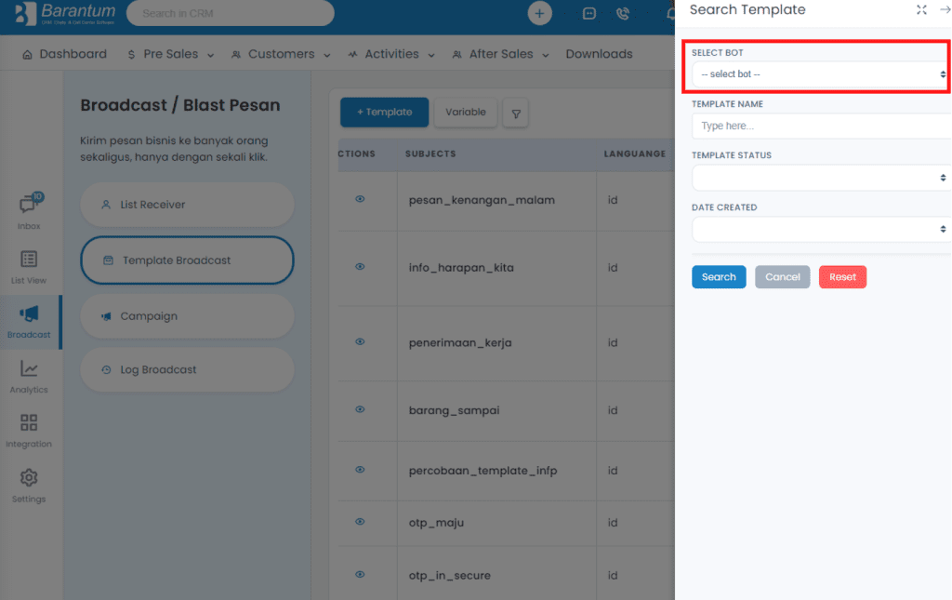Open Settings from the sidebar
Screen dimensions: 952x600
[x=29, y=485]
